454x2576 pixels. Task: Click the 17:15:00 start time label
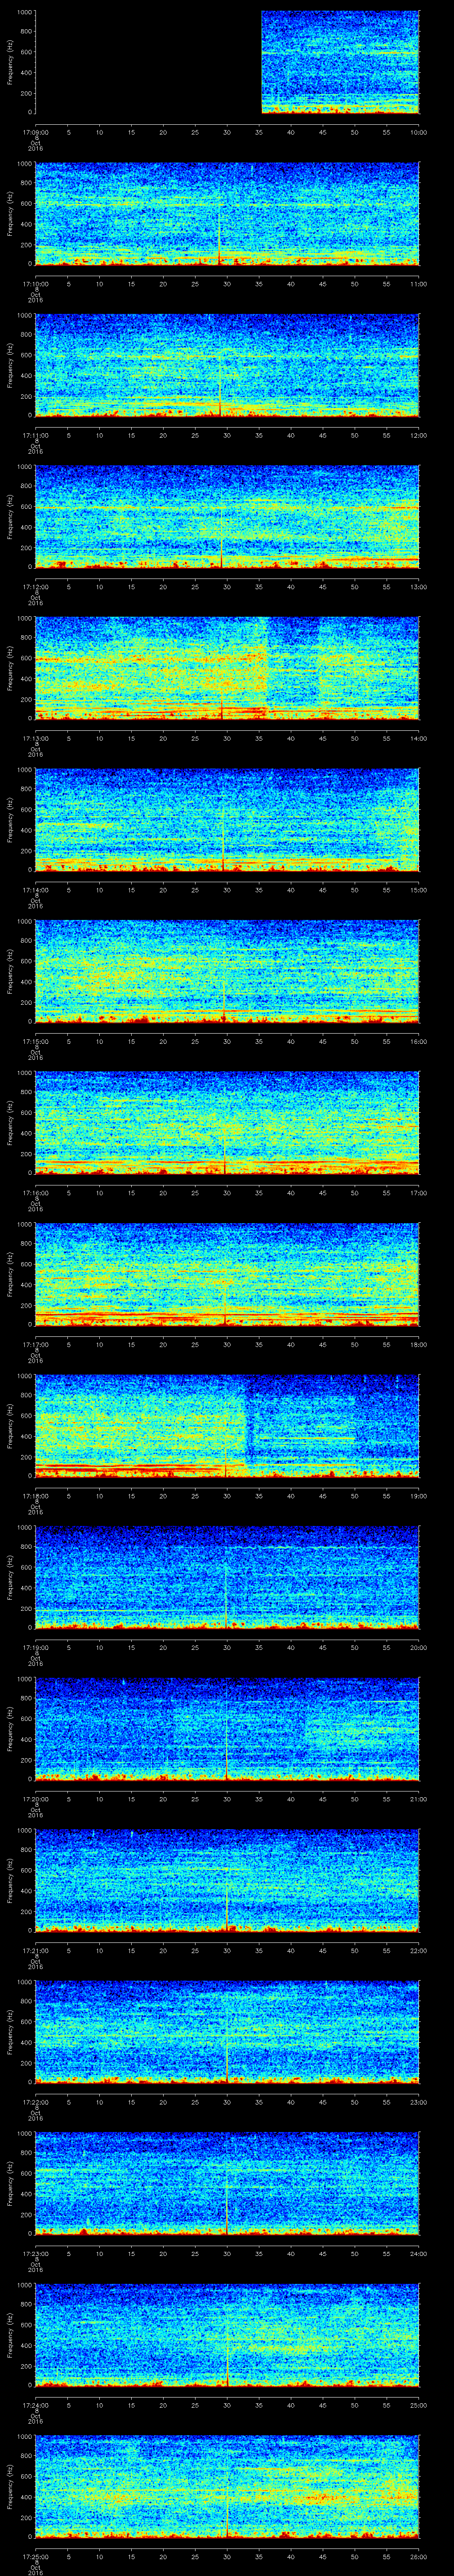(36, 1041)
